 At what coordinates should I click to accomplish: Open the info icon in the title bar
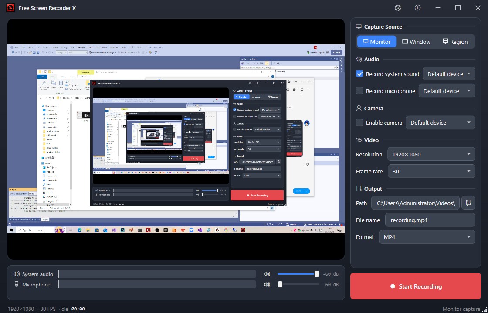418,8
